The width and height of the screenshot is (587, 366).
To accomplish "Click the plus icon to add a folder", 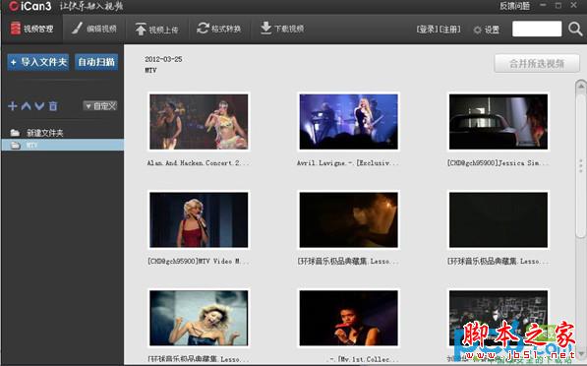I will point(13,106).
